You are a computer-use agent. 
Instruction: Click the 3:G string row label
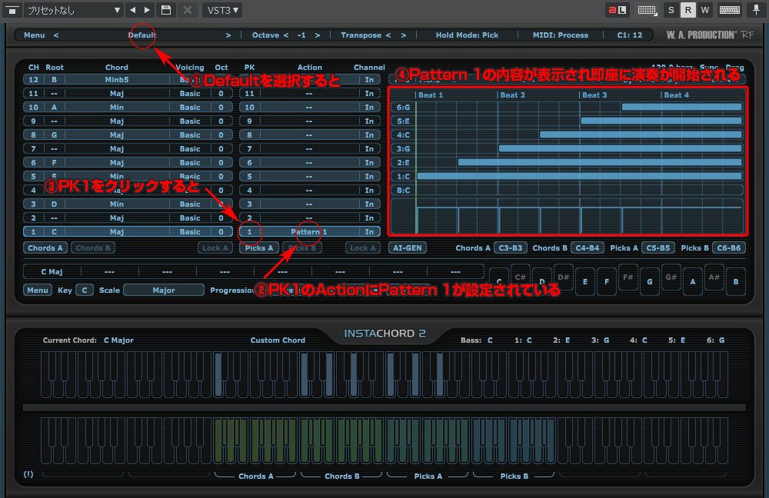point(403,148)
